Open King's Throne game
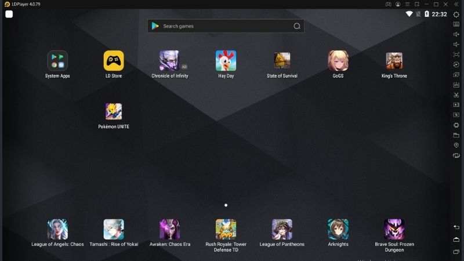 (x=394, y=61)
